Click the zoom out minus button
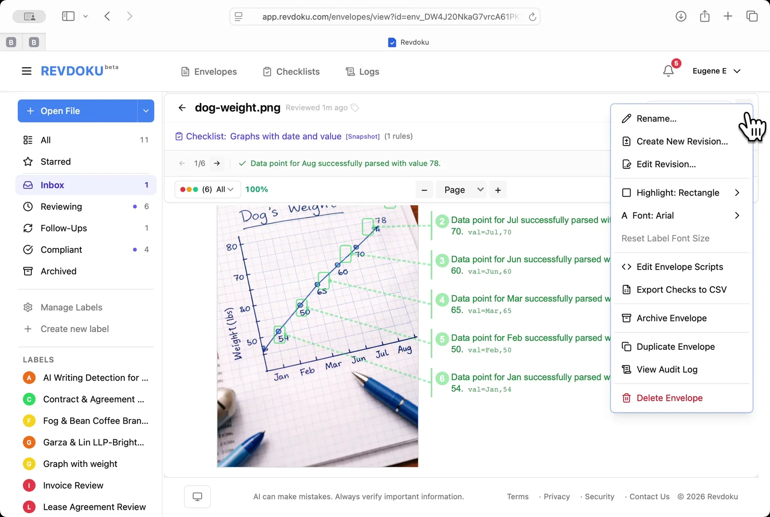The height and width of the screenshot is (517, 770). 424,190
